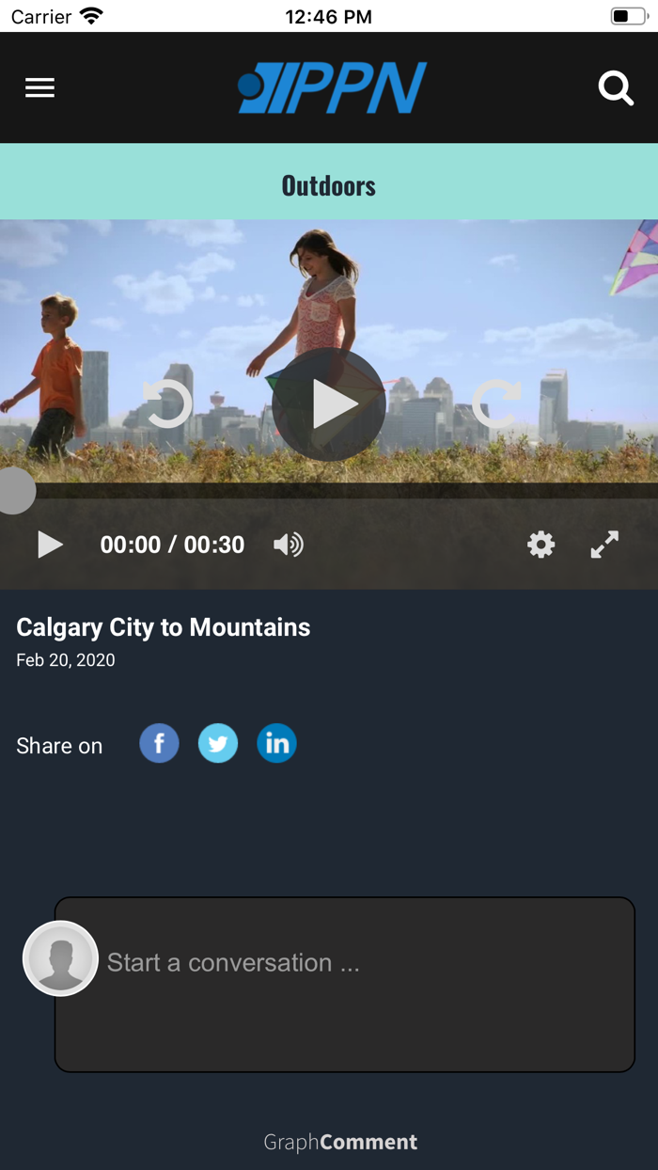Tap the search magnifier icon
Image resolution: width=658 pixels, height=1170 pixels.
pyautogui.click(x=616, y=88)
